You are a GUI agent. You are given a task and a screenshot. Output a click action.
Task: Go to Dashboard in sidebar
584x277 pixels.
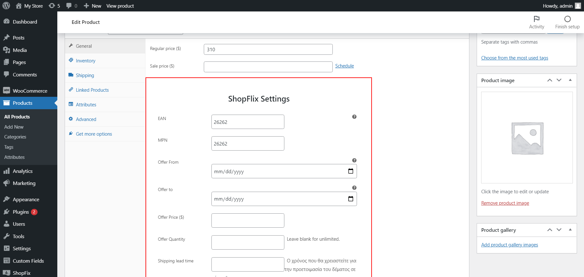click(x=29, y=22)
